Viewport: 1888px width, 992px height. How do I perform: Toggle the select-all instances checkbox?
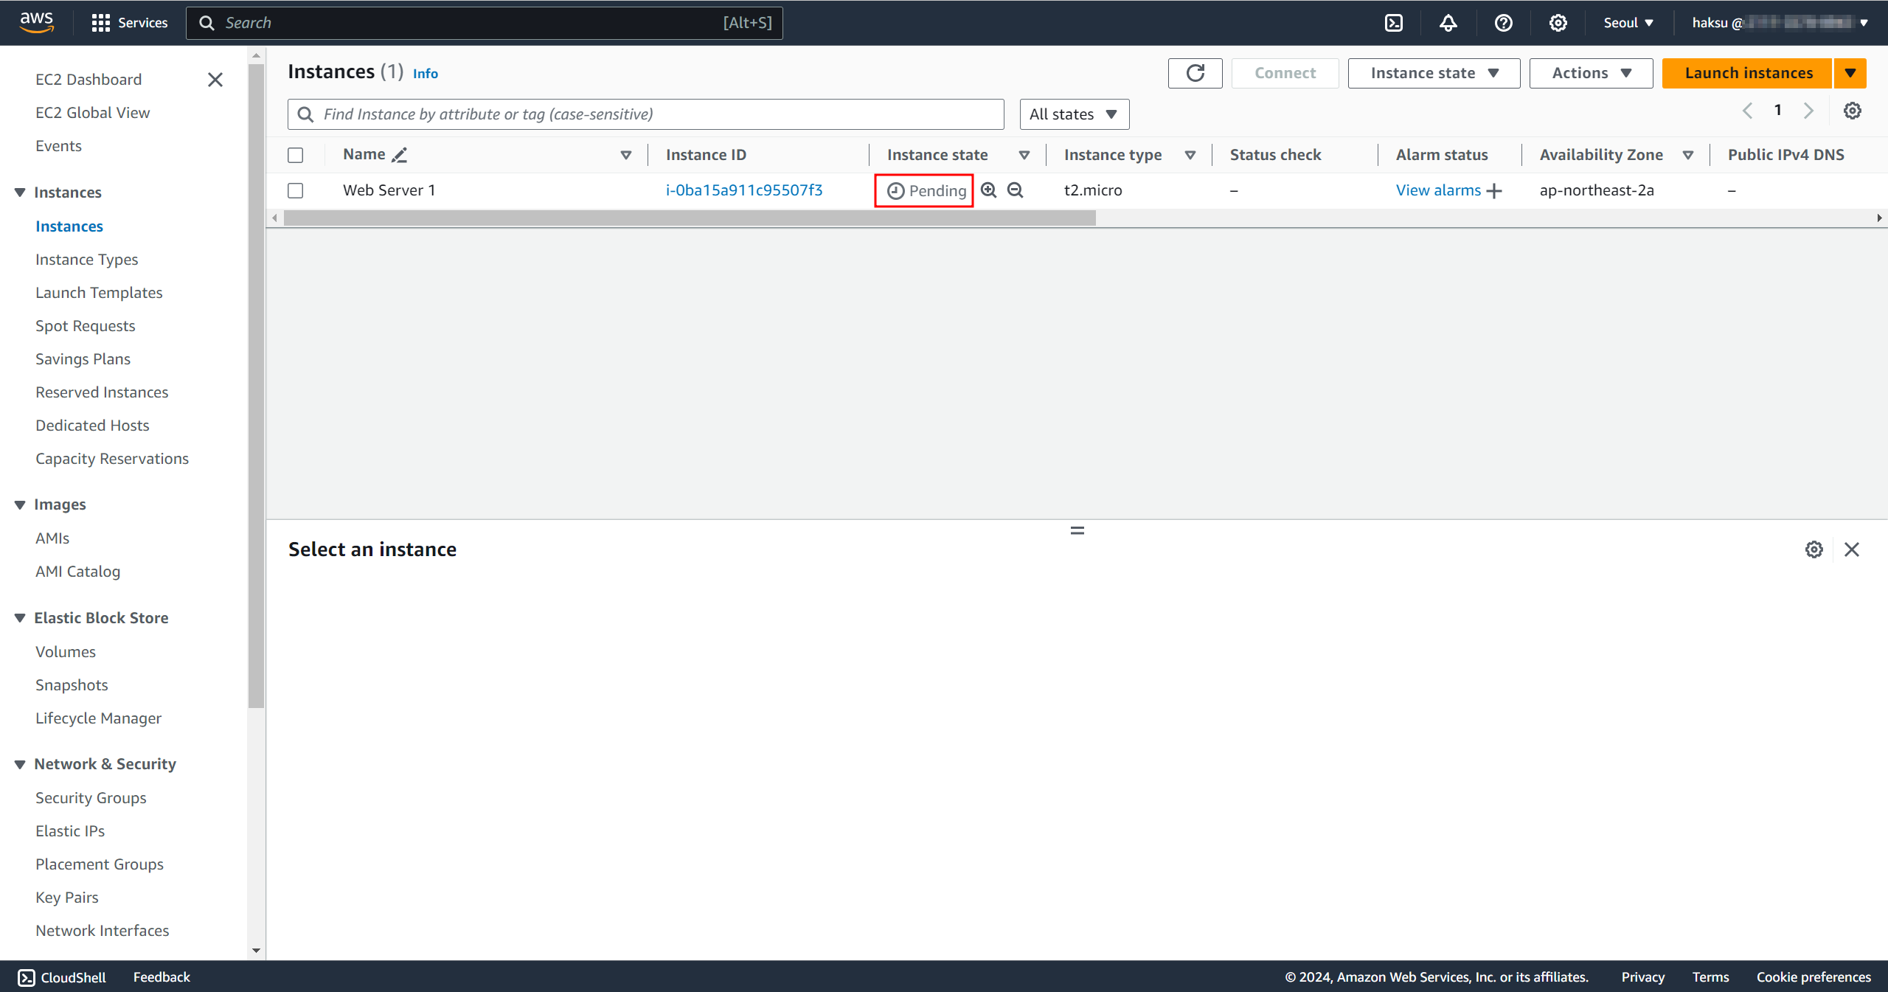(296, 155)
